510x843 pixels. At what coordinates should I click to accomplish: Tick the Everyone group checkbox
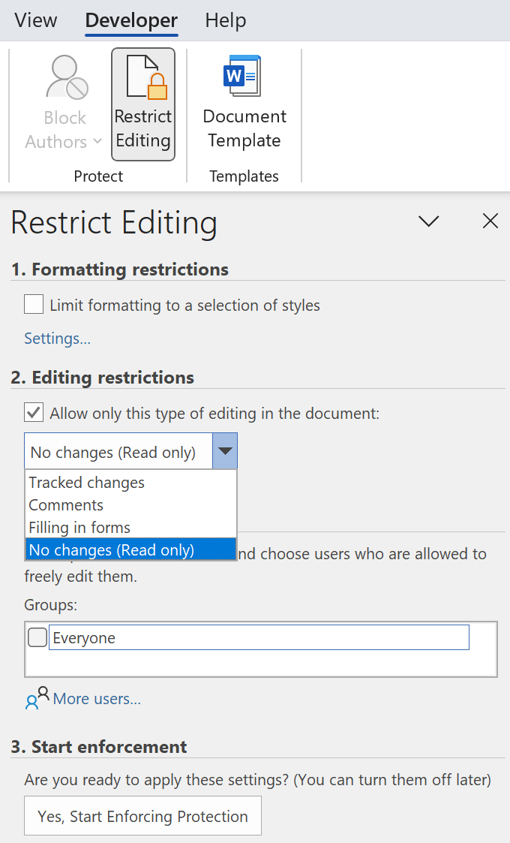[x=37, y=637]
